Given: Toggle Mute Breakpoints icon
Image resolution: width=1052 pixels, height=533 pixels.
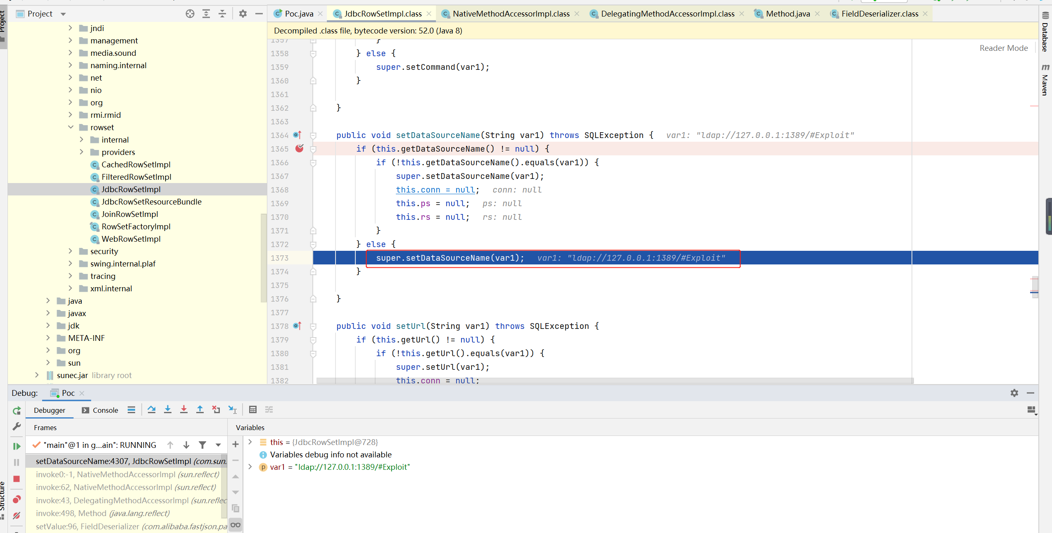Looking at the screenshot, I should [x=17, y=516].
